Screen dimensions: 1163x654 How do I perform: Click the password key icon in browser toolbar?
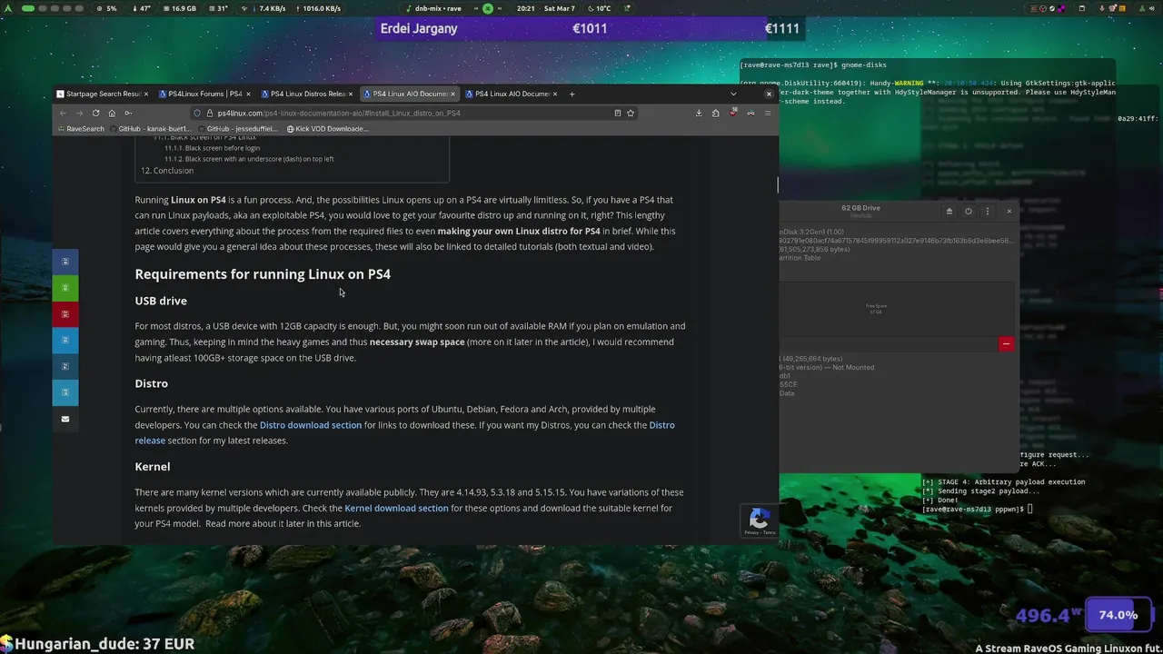pos(128,113)
